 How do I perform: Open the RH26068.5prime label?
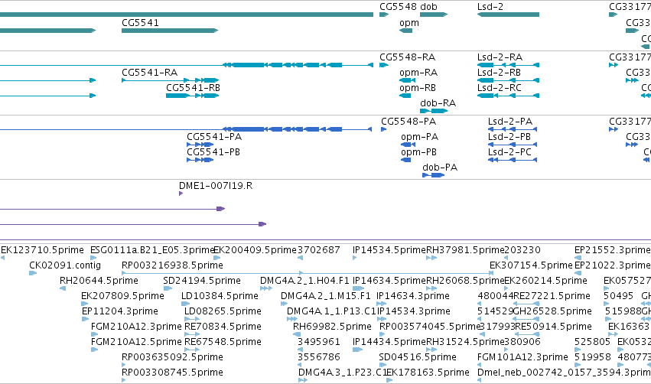(x=465, y=281)
